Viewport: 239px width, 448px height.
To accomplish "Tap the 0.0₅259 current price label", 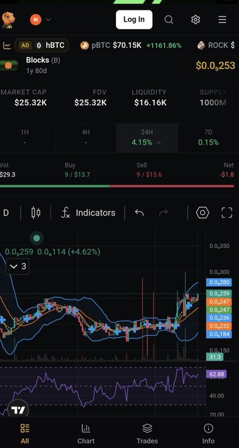I will point(219,293).
